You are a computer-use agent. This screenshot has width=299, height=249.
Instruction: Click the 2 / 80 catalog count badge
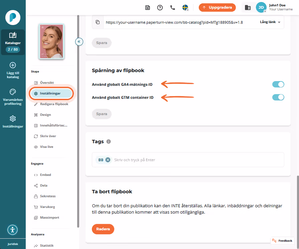[x=13, y=49]
